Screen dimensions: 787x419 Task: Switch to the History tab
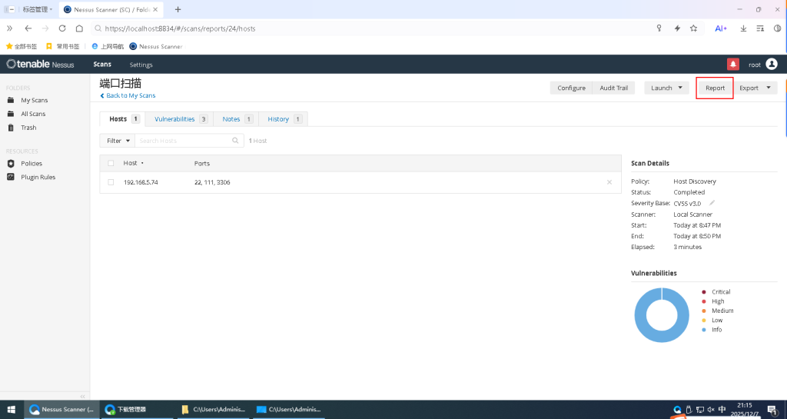[283, 119]
